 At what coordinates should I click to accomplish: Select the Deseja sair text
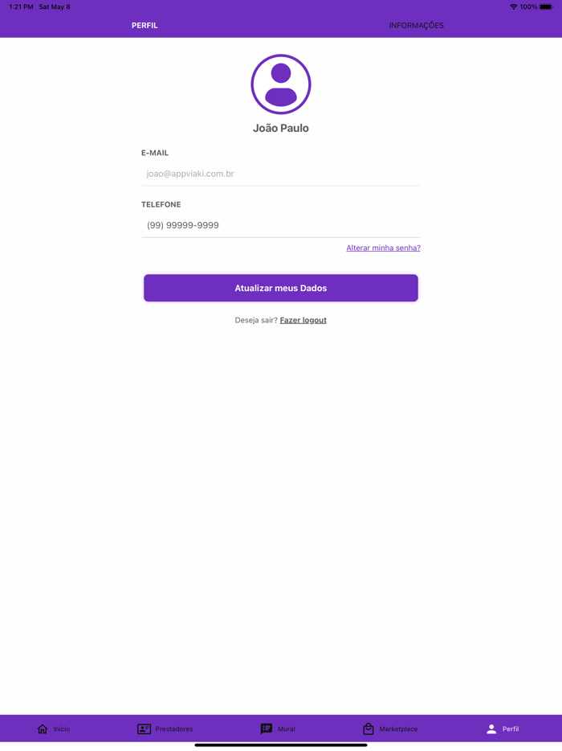tap(255, 319)
